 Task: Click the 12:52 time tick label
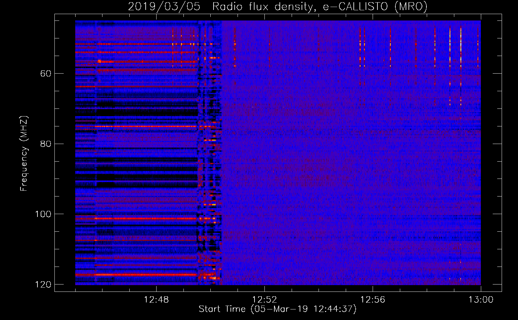point(264,300)
